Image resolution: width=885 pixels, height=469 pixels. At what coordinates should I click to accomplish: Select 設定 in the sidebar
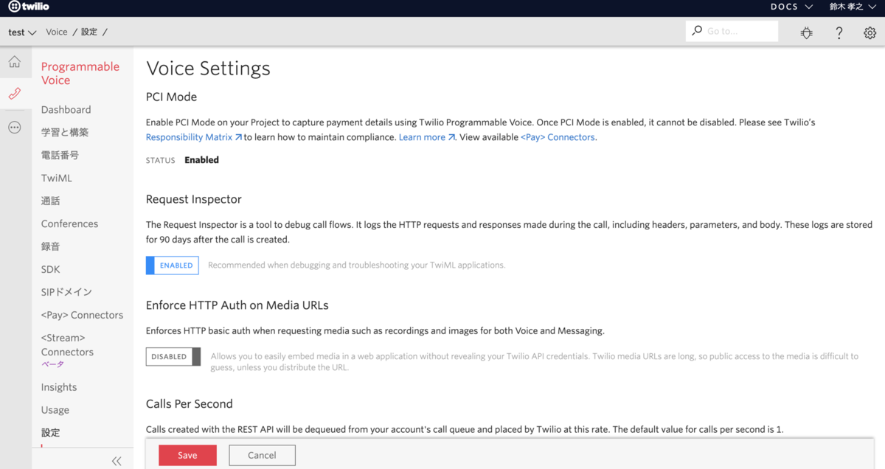51,433
